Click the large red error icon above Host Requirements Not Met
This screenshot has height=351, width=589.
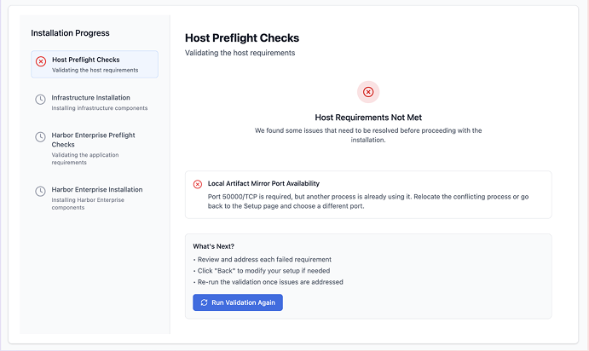368,92
